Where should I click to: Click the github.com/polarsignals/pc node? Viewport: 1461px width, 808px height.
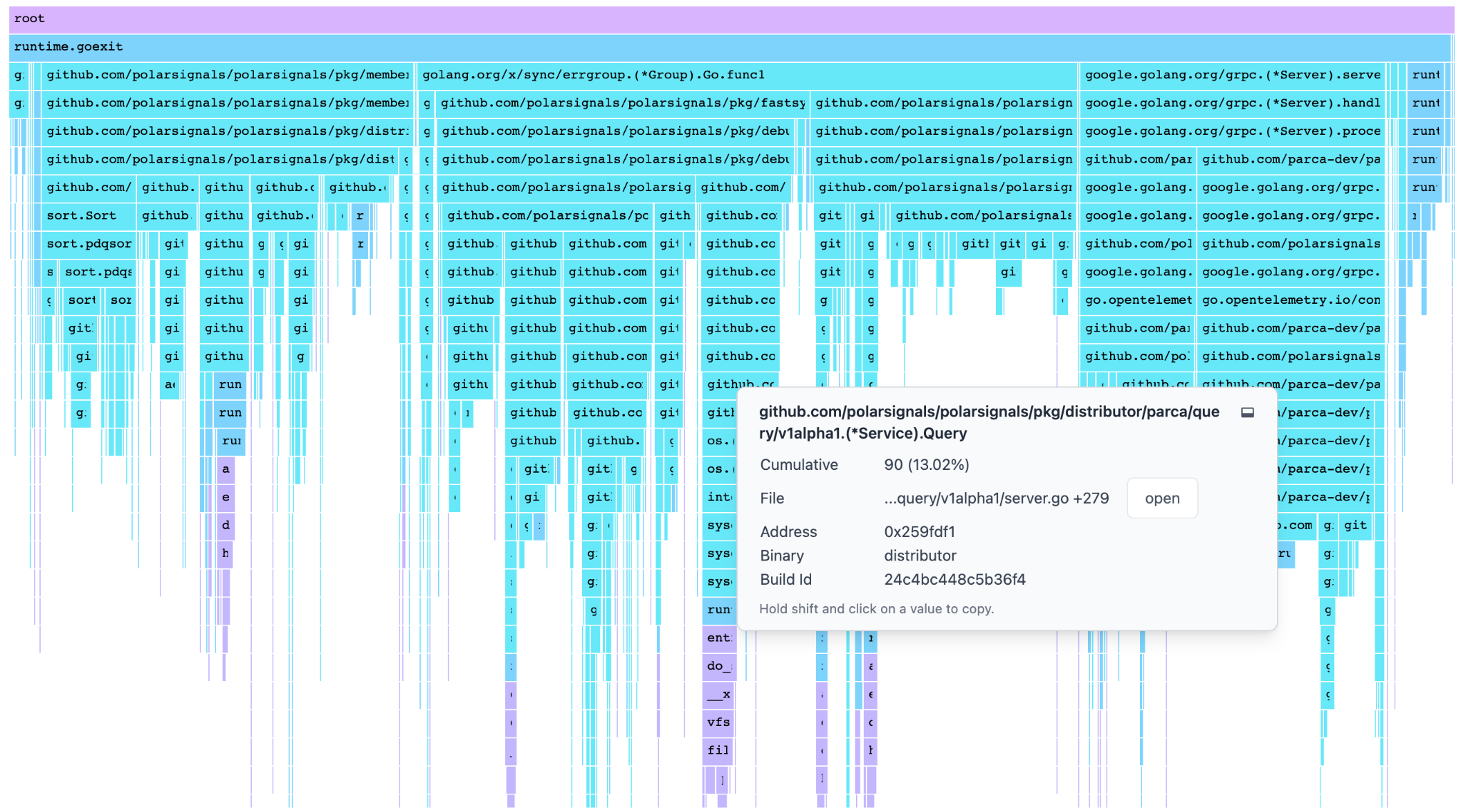click(x=546, y=216)
